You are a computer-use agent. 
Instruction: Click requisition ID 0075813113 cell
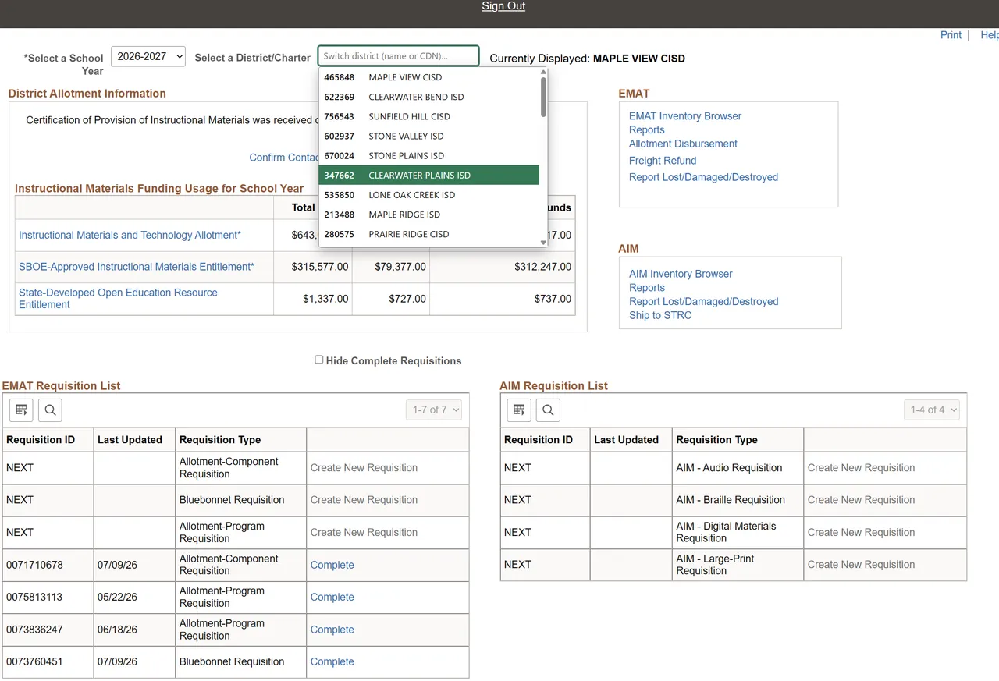pyautogui.click(x=48, y=597)
